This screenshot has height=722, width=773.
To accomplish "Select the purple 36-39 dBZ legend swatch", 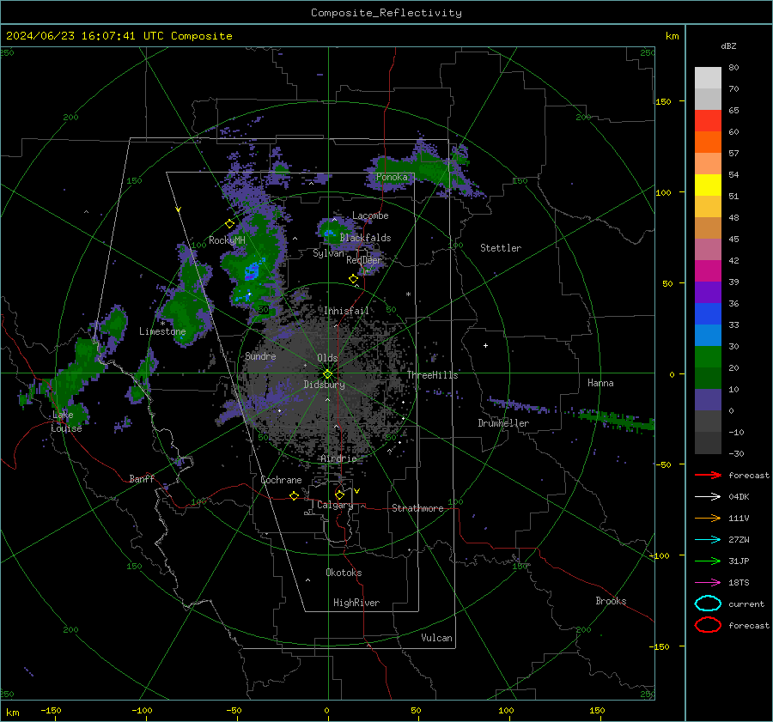I will (x=708, y=293).
